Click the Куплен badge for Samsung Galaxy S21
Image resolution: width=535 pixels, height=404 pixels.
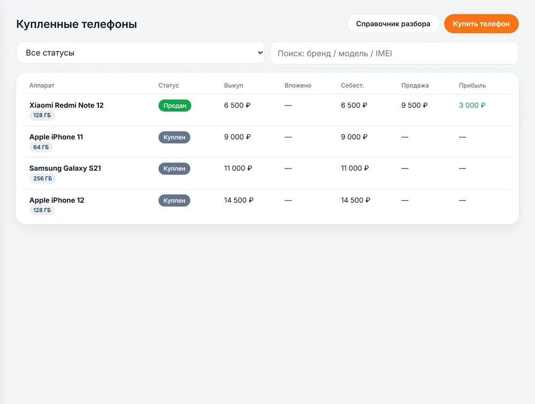click(x=174, y=169)
